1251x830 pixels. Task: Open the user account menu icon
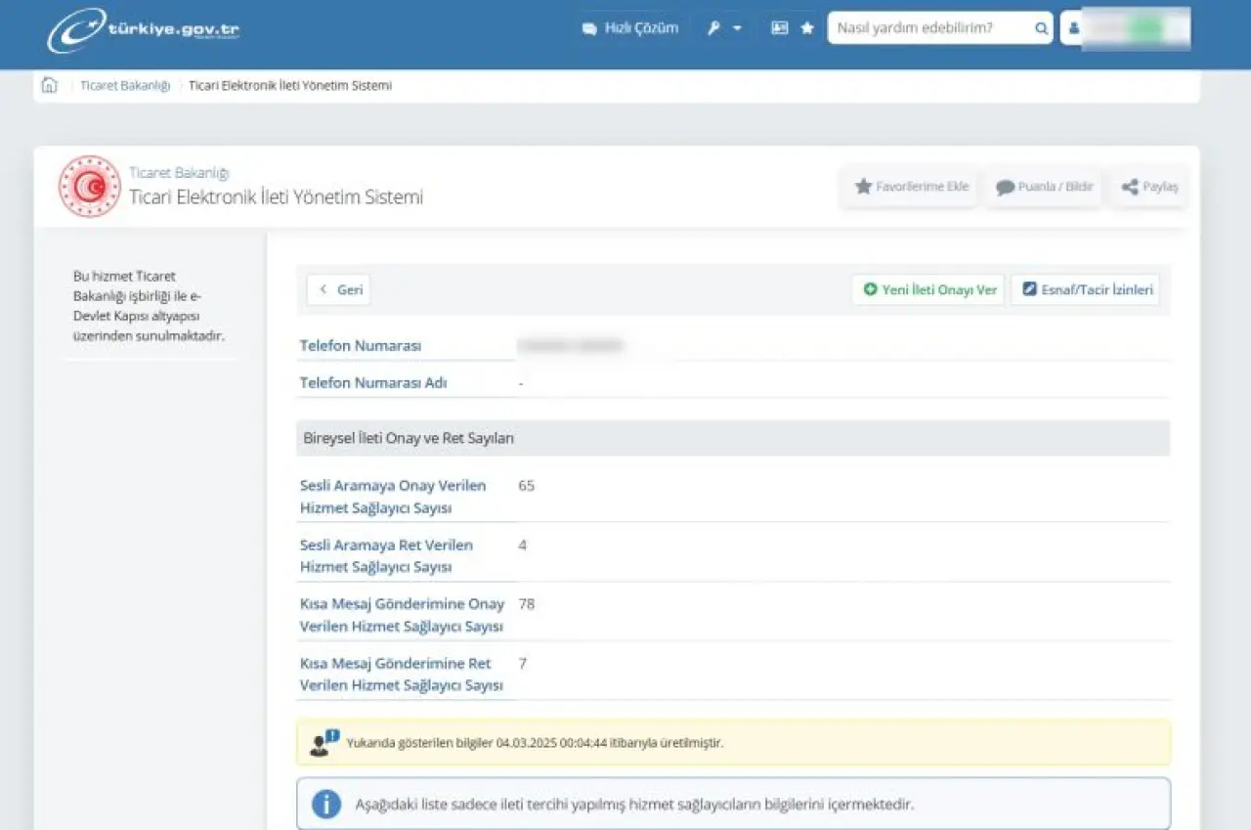(1074, 28)
